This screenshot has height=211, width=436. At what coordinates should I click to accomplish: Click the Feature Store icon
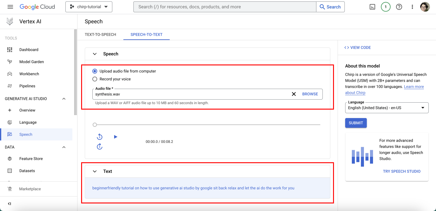10,159
